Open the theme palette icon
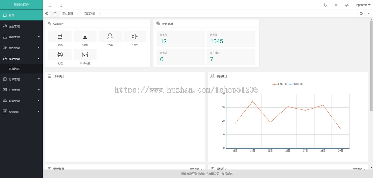The width and height of the screenshot is (373, 178). point(347,5)
